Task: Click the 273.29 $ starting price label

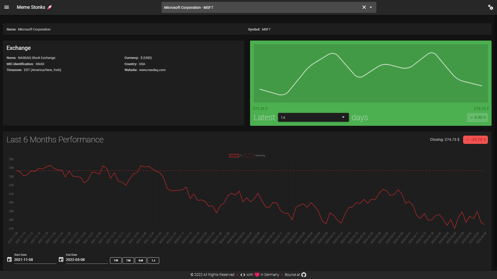Action: 260,109
